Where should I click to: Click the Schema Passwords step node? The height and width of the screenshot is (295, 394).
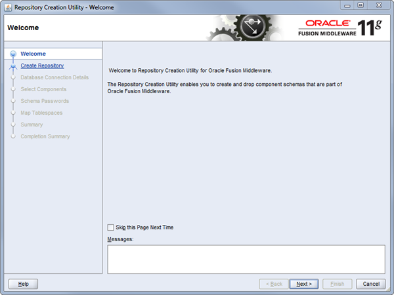(x=13, y=101)
